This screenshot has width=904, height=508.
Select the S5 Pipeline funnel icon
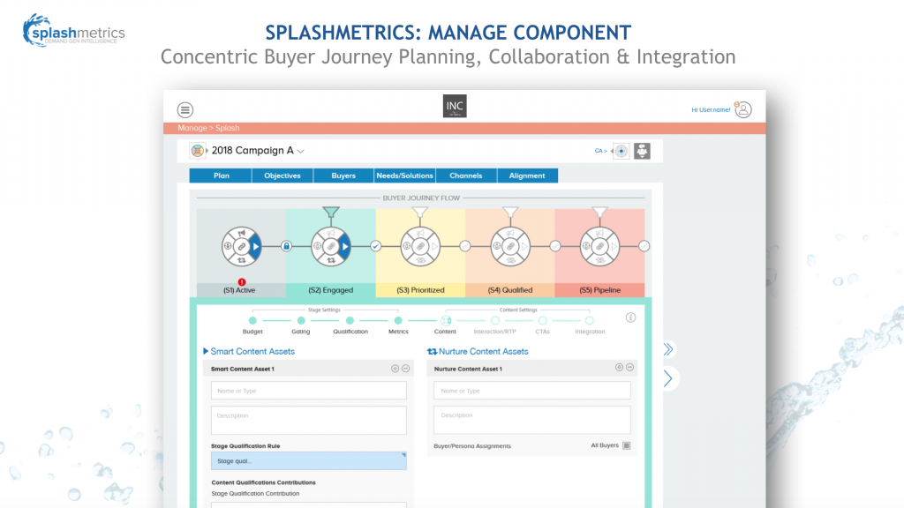coord(599,213)
